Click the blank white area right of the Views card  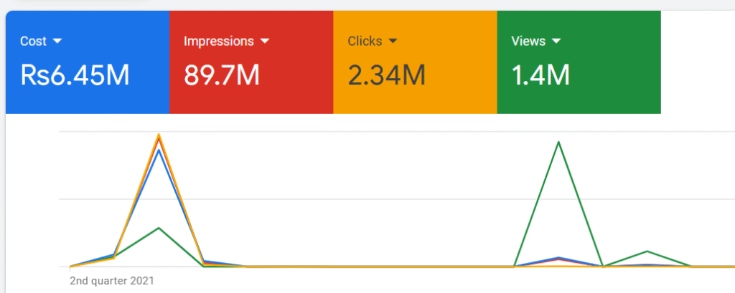pyautogui.click(x=696, y=64)
